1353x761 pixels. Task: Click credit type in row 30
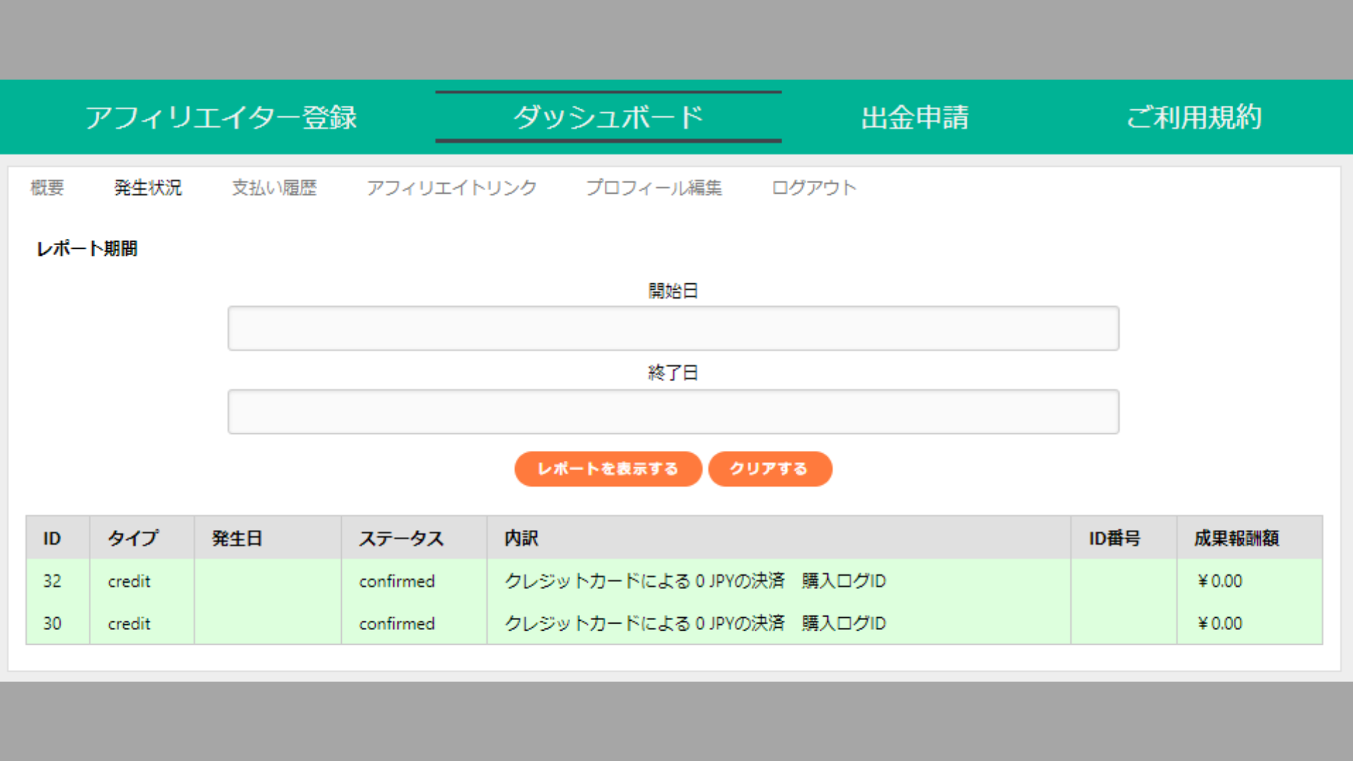[129, 624]
